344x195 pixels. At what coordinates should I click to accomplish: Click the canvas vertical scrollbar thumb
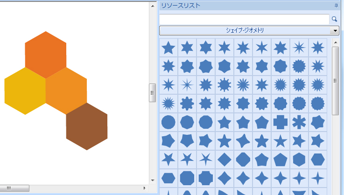pos(153,93)
